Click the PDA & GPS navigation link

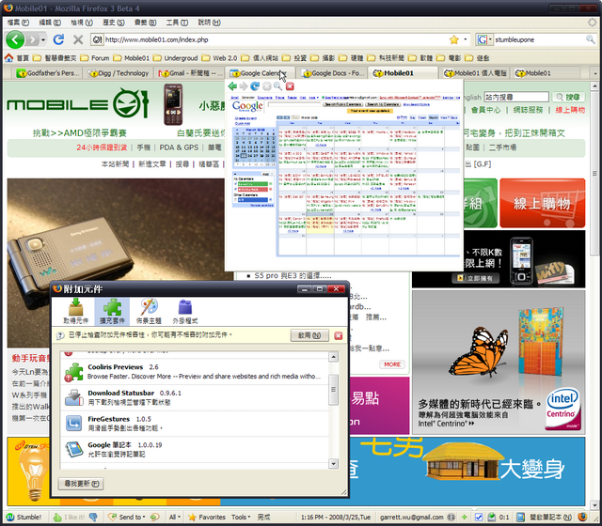coord(179,147)
